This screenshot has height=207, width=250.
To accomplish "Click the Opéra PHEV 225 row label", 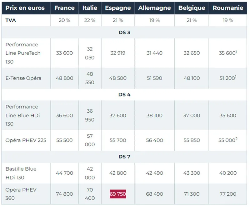I will tap(26, 140).
